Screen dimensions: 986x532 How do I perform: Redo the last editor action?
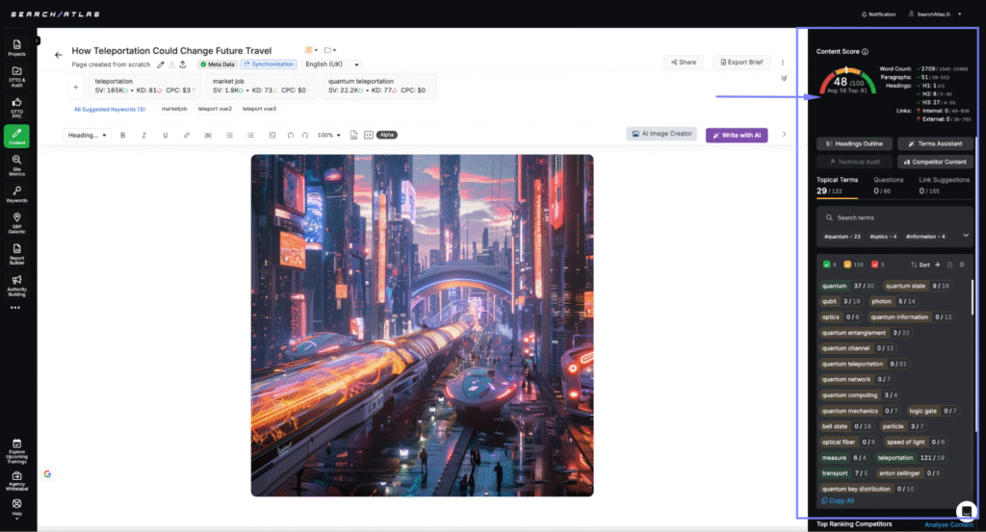coord(305,135)
